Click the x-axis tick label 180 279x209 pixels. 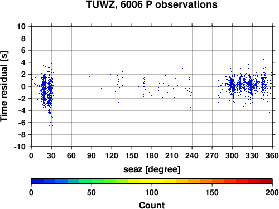[152, 155]
